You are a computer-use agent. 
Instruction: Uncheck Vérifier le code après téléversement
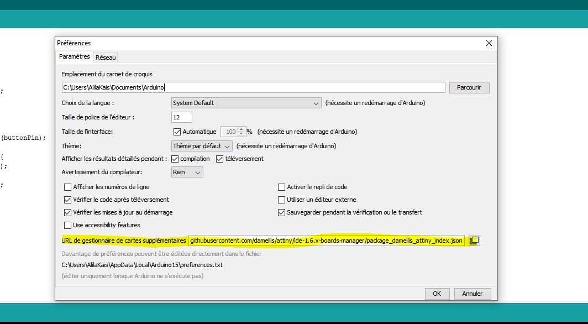(x=67, y=200)
